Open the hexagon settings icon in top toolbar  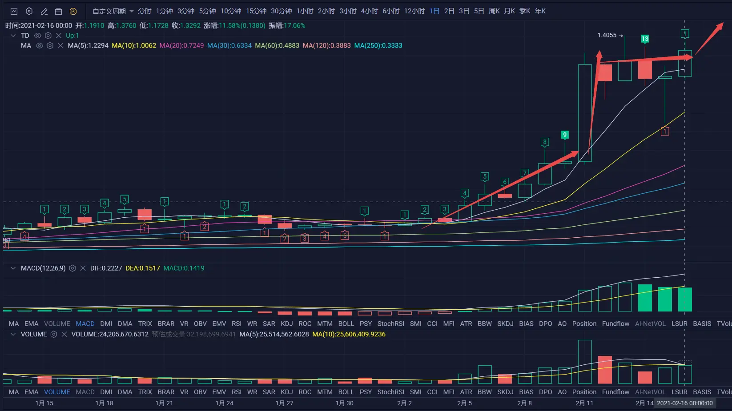29,11
